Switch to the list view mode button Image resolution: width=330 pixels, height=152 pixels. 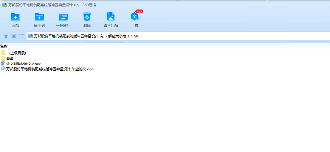point(21,36)
